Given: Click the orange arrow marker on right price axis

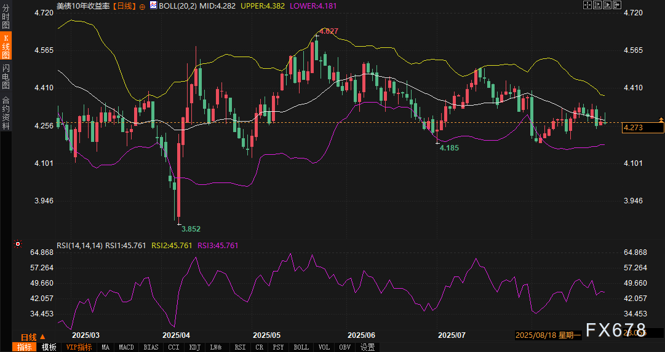Looking at the screenshot, I should tap(661, 119).
